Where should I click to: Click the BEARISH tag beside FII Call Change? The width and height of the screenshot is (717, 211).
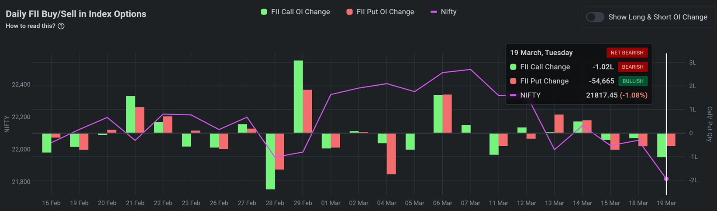[632, 67]
